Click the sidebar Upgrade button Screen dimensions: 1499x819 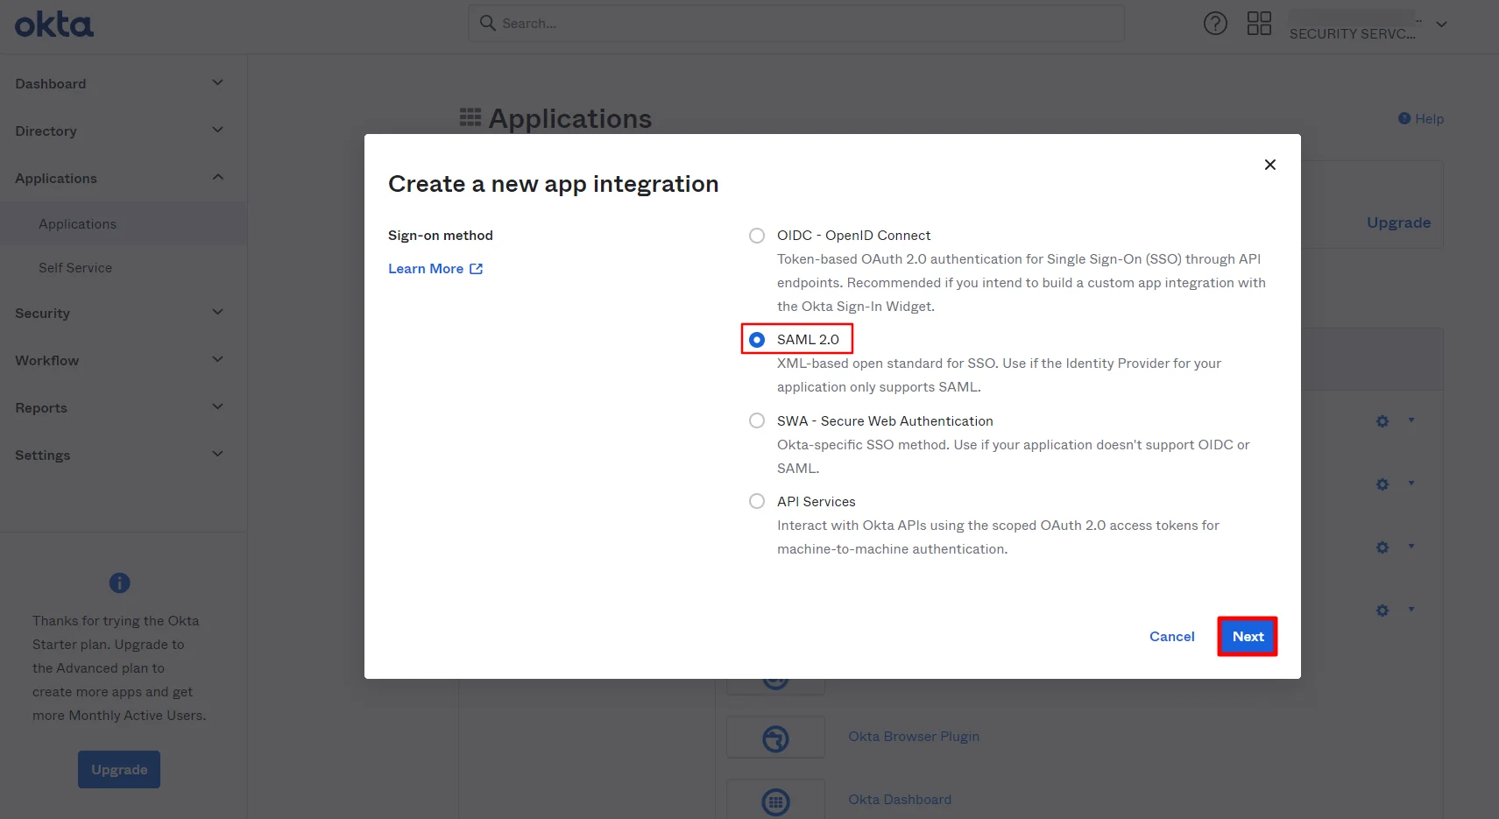pos(118,768)
